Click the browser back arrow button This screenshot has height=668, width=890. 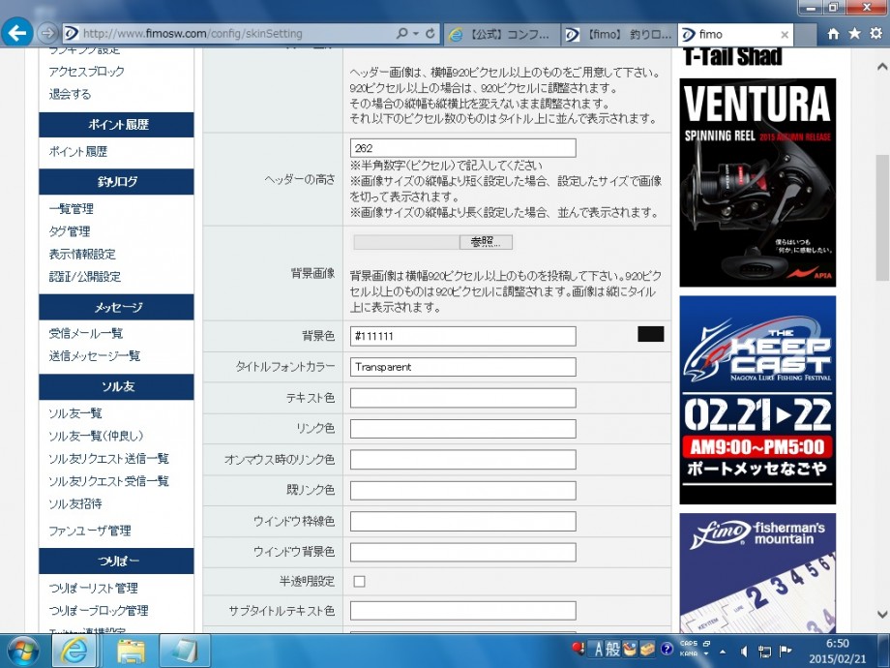tap(16, 33)
